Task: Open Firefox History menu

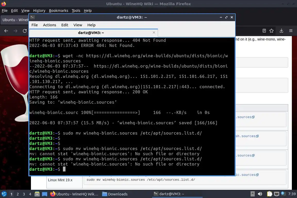Action: tap(39, 11)
